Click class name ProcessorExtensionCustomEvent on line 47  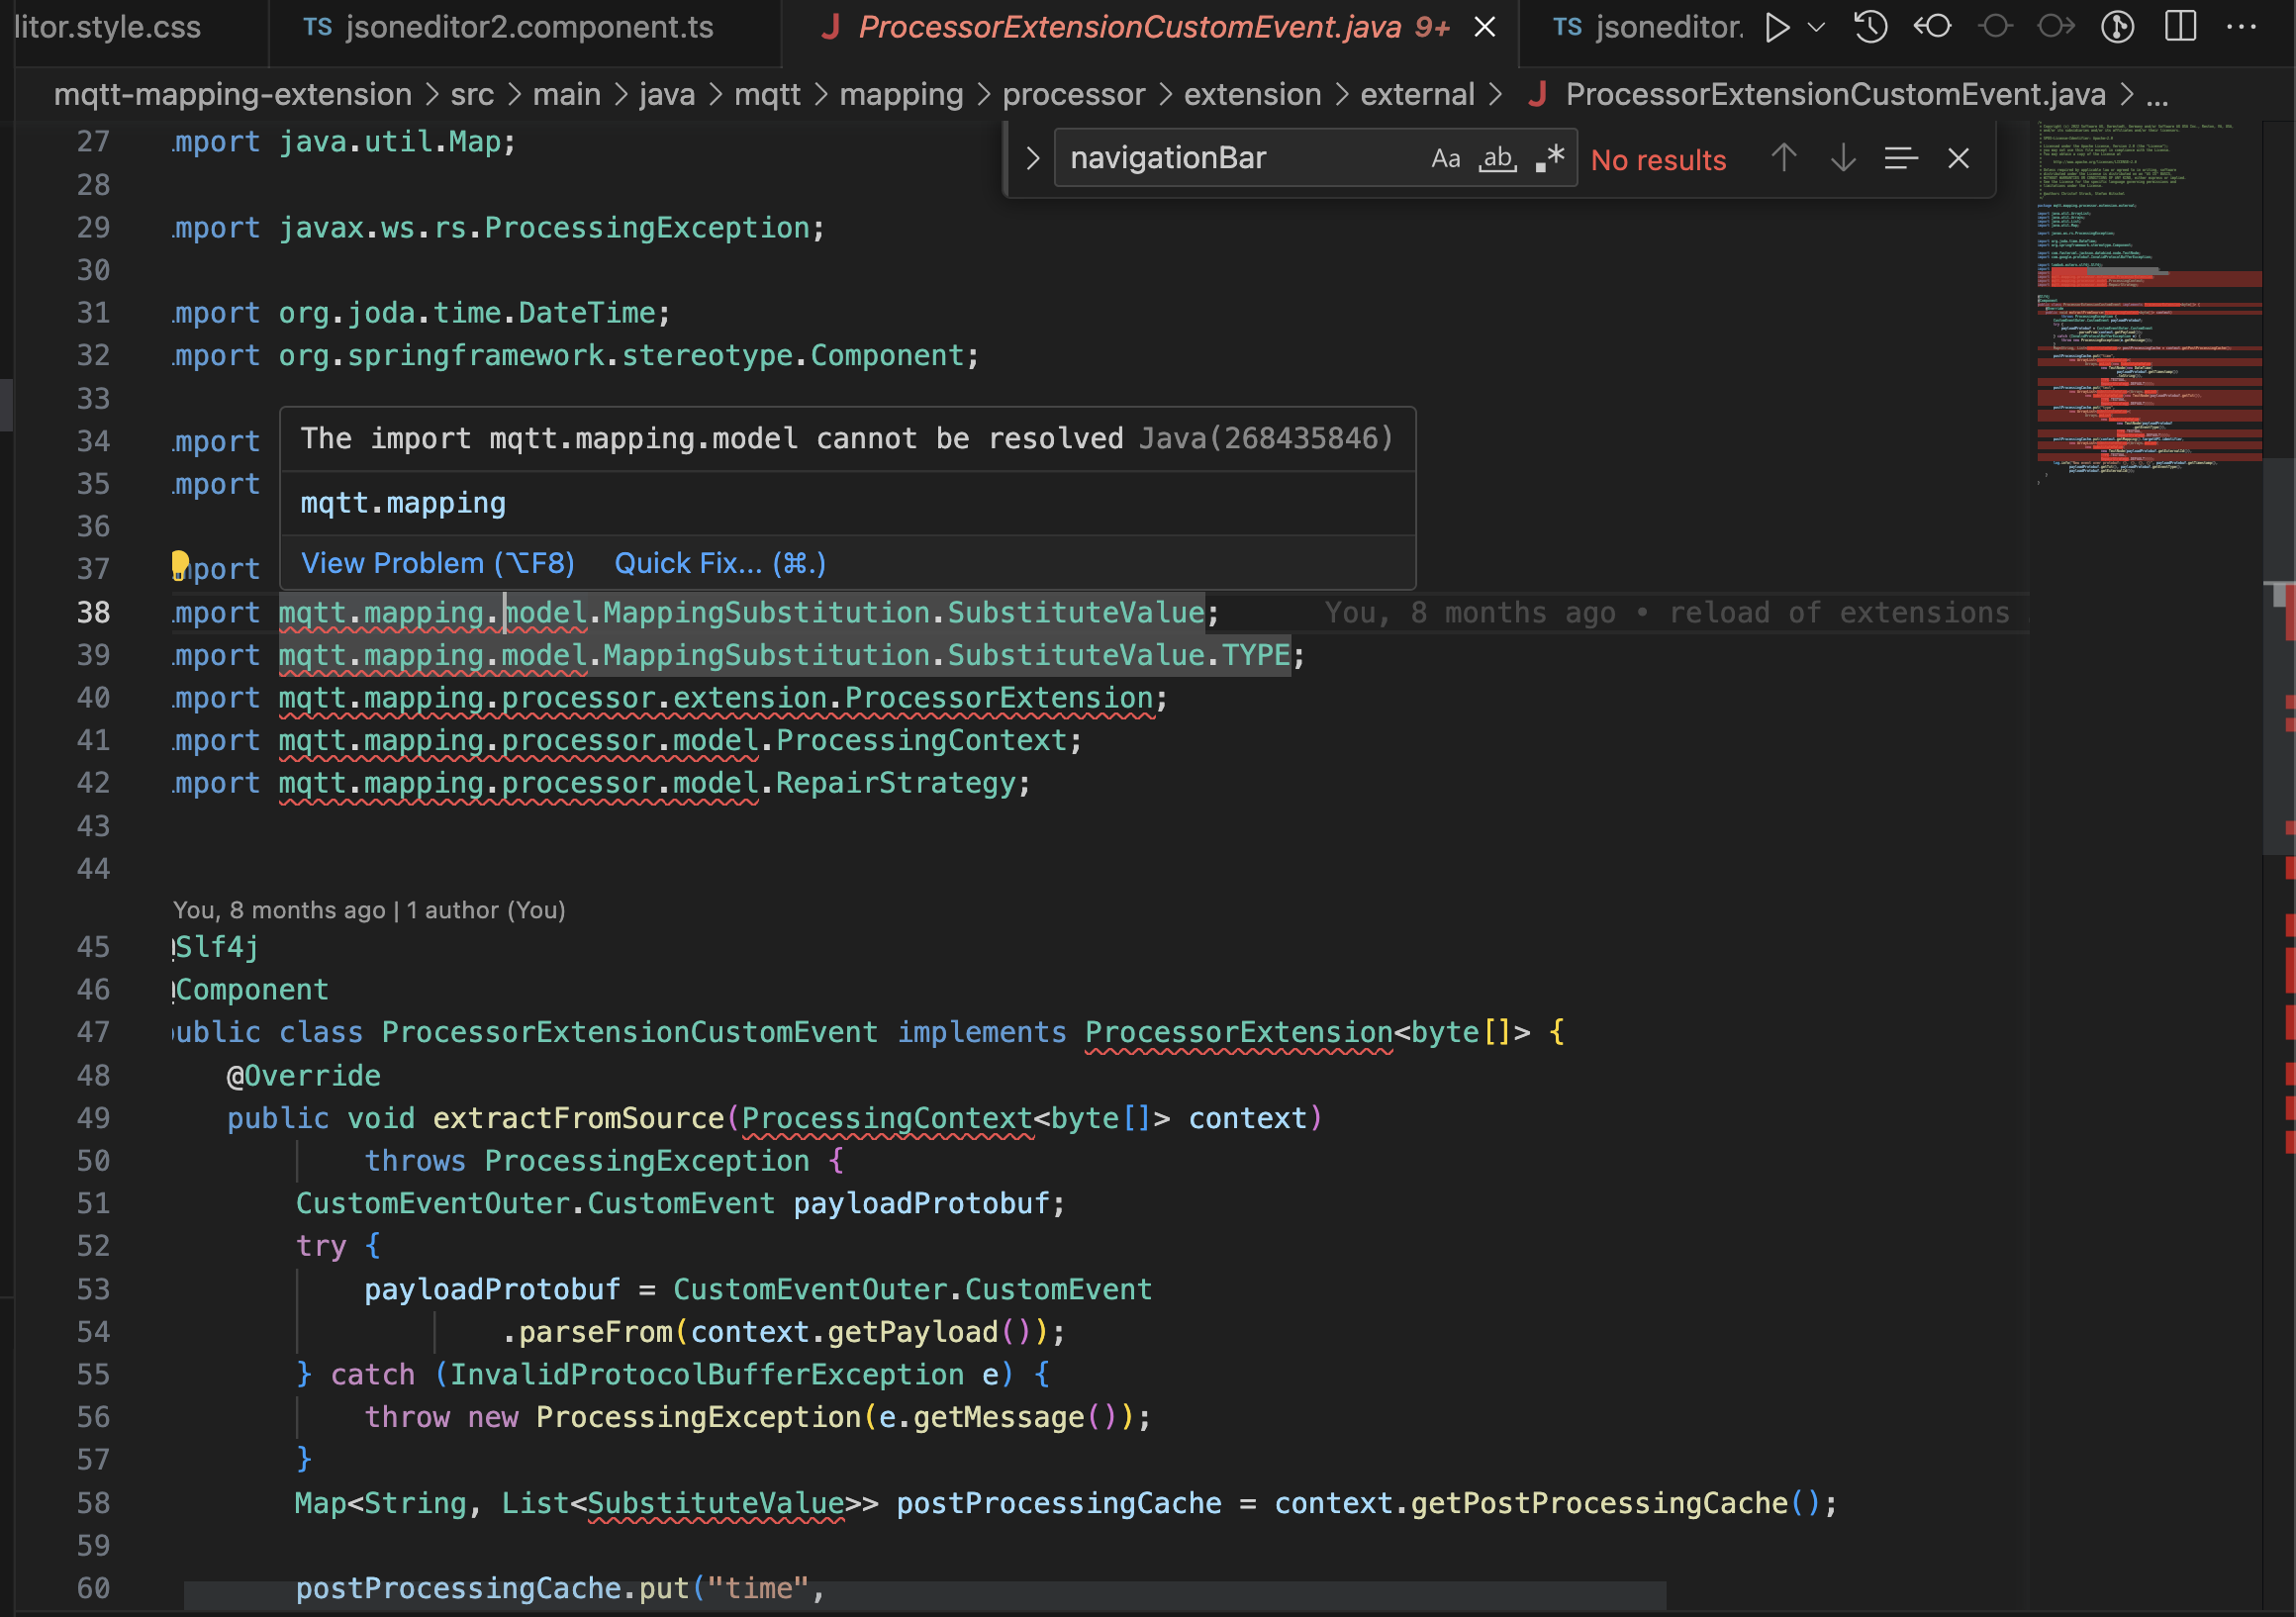(629, 1032)
